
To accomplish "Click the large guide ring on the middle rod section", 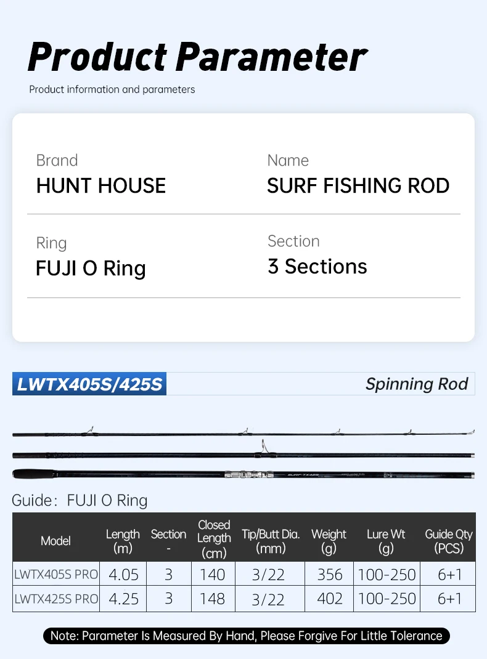I will coord(263,447).
